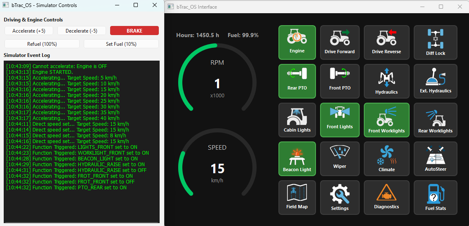Select log entry 'WORKLIGHT_FRONT set to ON'

[x=113, y=153]
